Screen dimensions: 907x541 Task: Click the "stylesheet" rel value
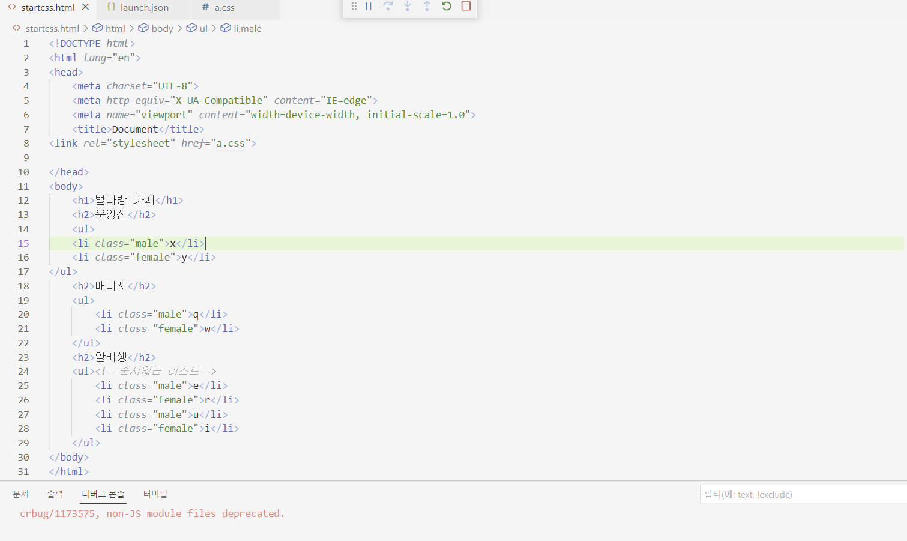click(141, 144)
